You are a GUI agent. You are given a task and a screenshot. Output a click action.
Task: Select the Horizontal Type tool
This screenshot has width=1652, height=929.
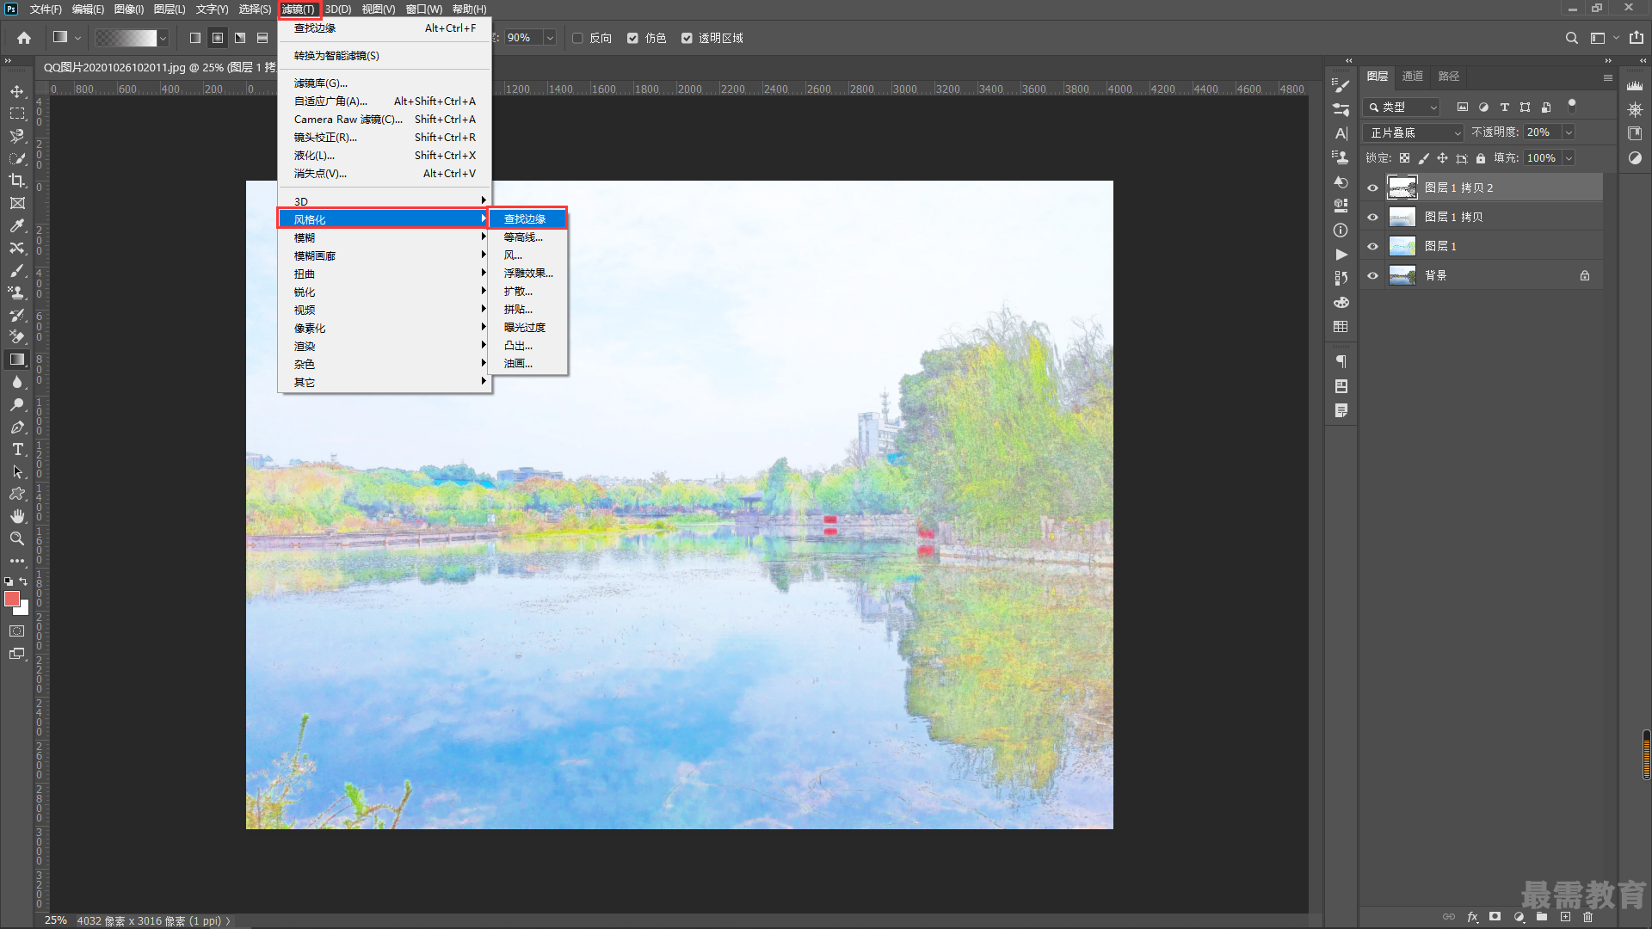[17, 449]
